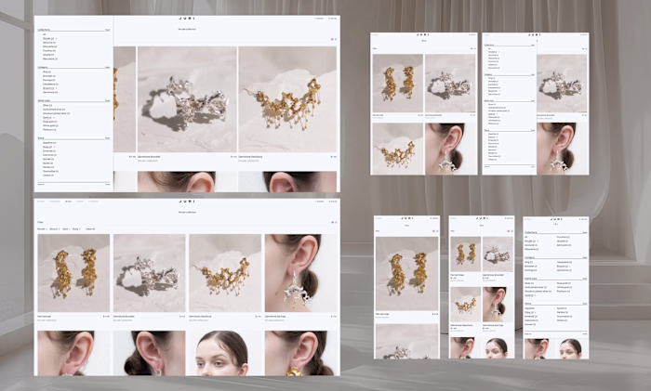The image size is (651, 391).
Task: Click the right grid view icon, bottom desktop mockup
Action: pyautogui.click(x=336, y=222)
